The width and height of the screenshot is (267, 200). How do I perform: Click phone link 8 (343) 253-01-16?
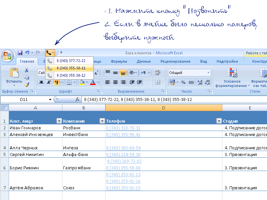(123, 181)
